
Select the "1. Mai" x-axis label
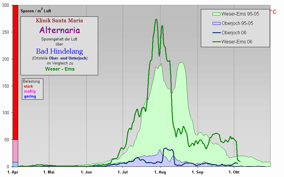49,172
